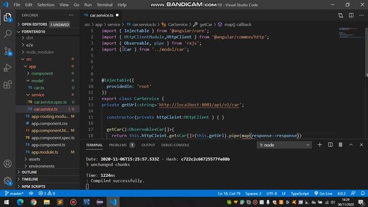
Task: Click Ln 18, Col 79 in the status bar
Action: tap(229, 193)
